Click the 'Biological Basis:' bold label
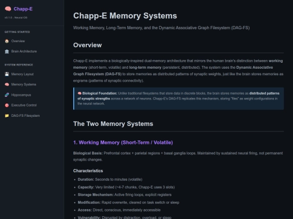Image resolution: width=293 pixels, height=219 pixels. (88, 153)
